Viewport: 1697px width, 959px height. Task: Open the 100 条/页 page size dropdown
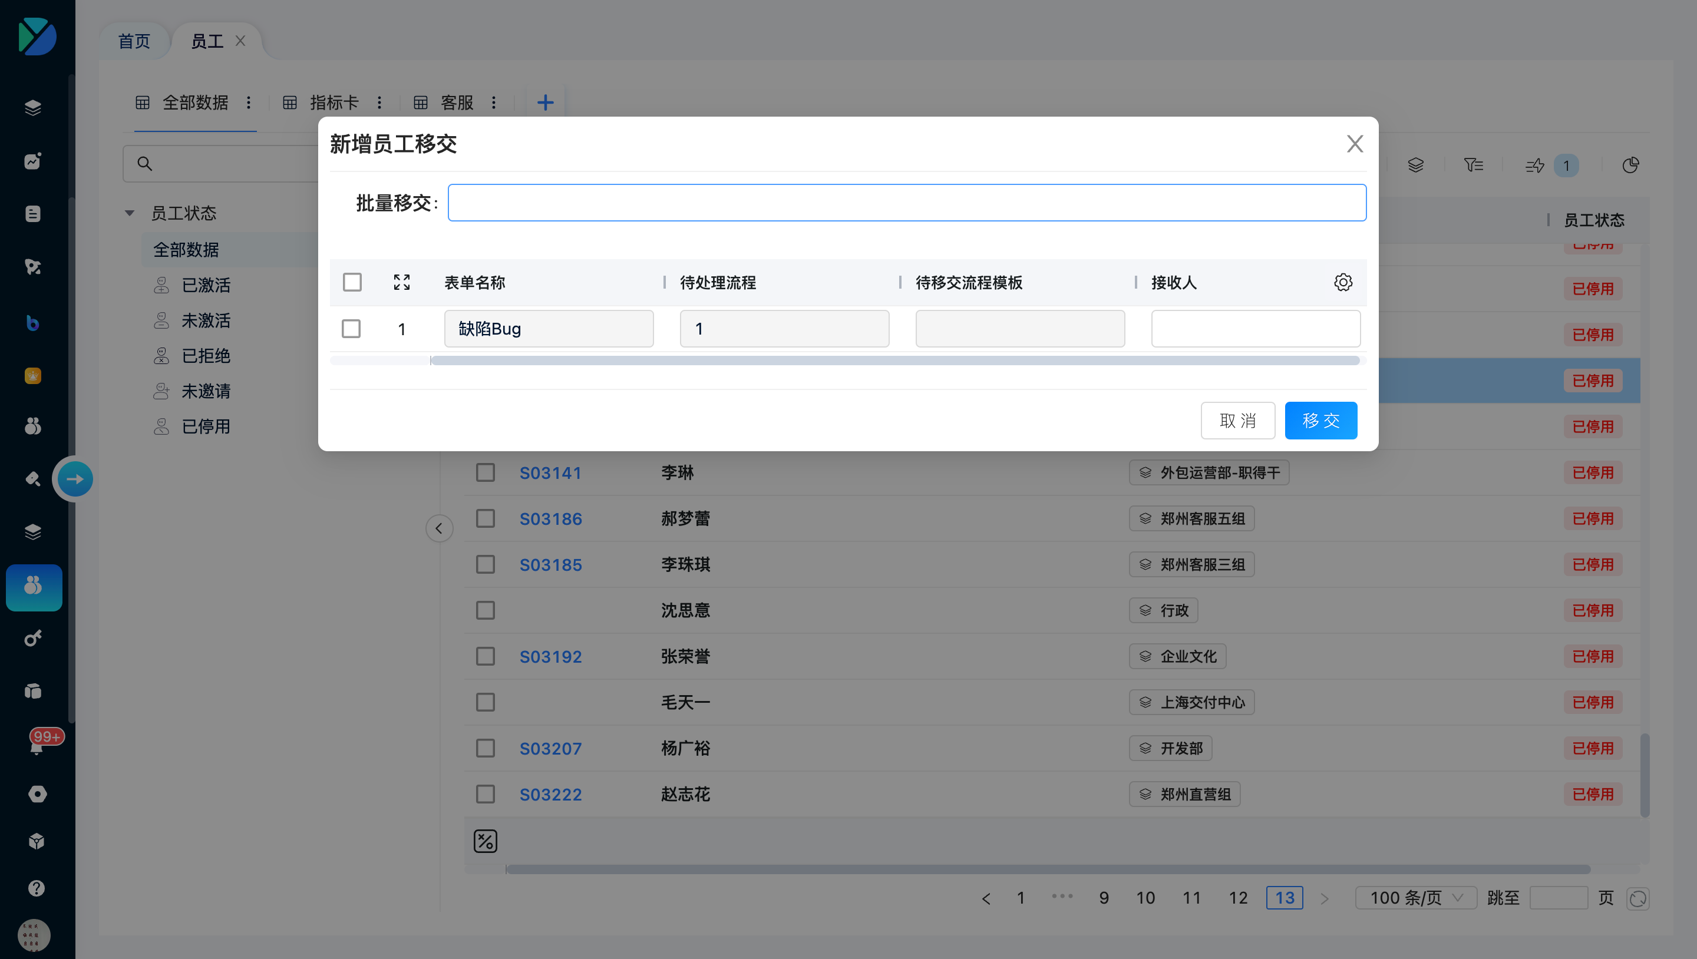[x=1417, y=898]
